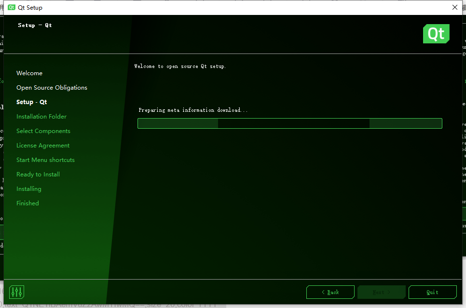466x308 pixels.
Task: Click the Qt Setup title bar text
Action: click(x=29, y=7)
